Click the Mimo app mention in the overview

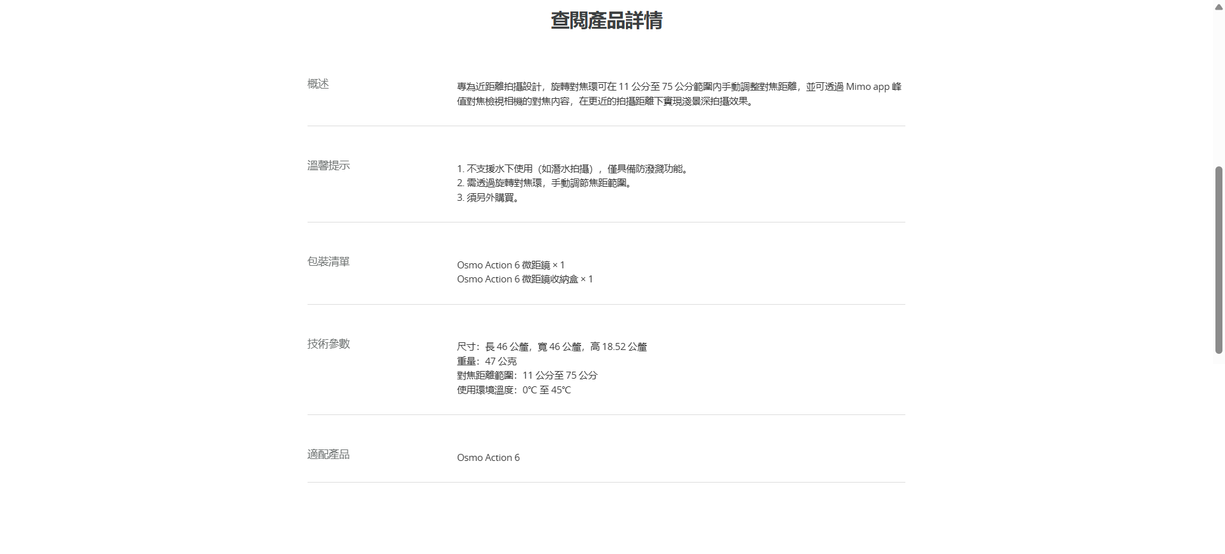[x=867, y=87]
